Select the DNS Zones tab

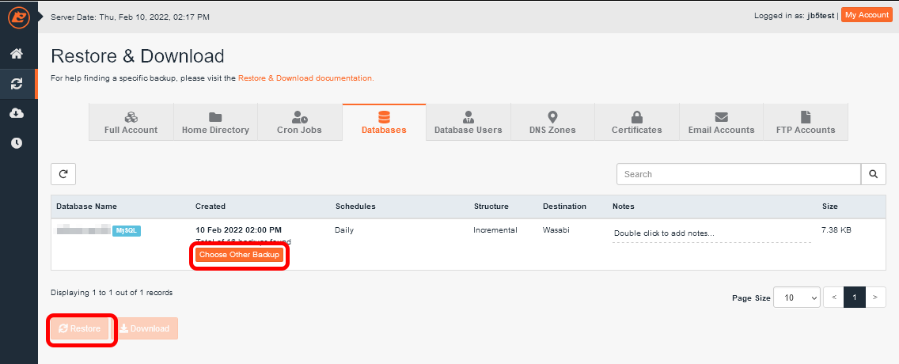(x=552, y=123)
